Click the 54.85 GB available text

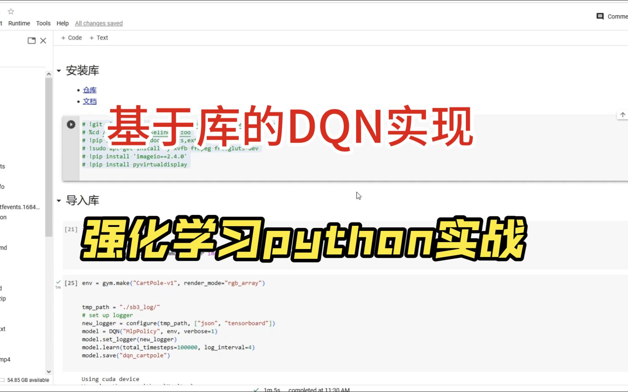pos(28,380)
